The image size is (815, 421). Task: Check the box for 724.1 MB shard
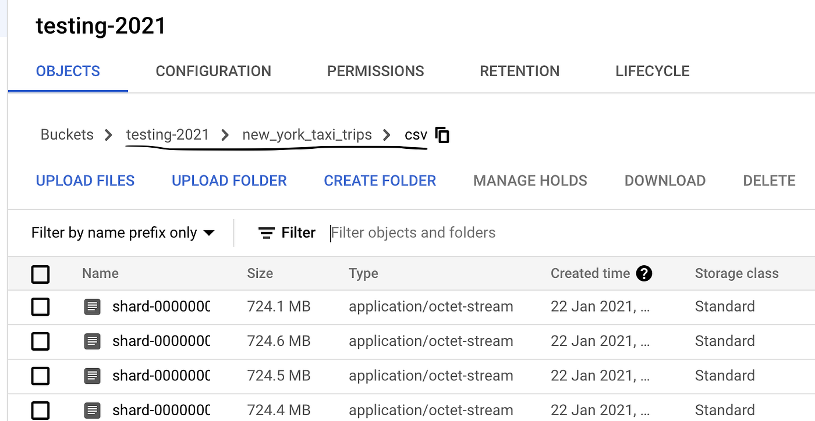pyautogui.click(x=40, y=306)
